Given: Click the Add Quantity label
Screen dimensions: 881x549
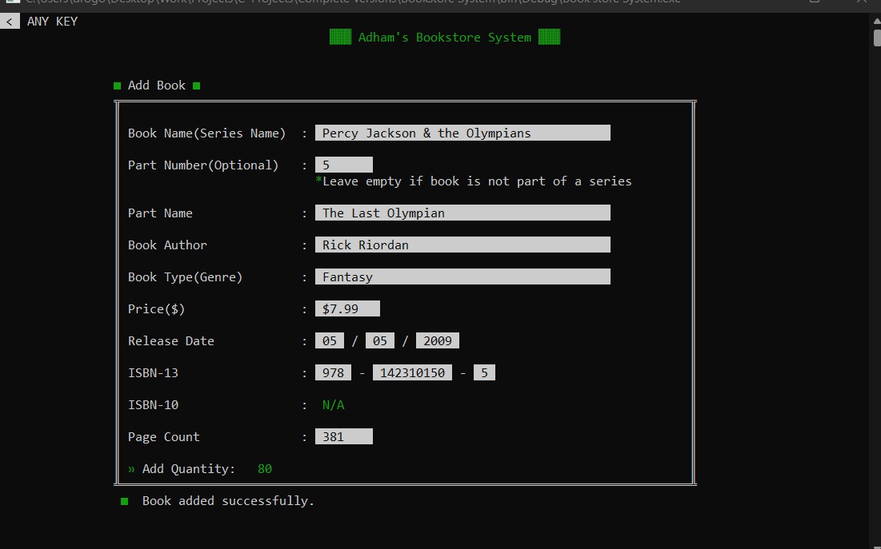Looking at the screenshot, I should click(x=189, y=469).
